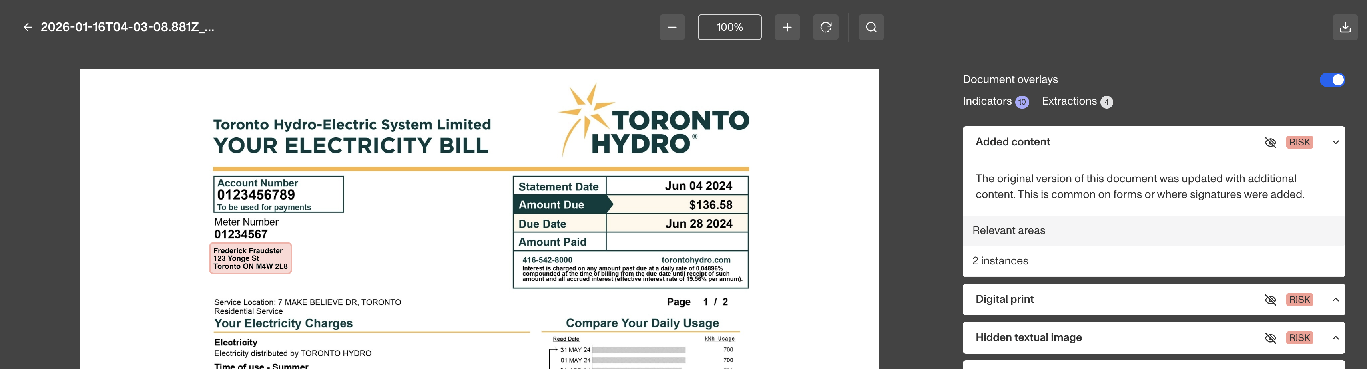
Task: Click the torontohydro.com text in the bill
Action: pos(696,260)
